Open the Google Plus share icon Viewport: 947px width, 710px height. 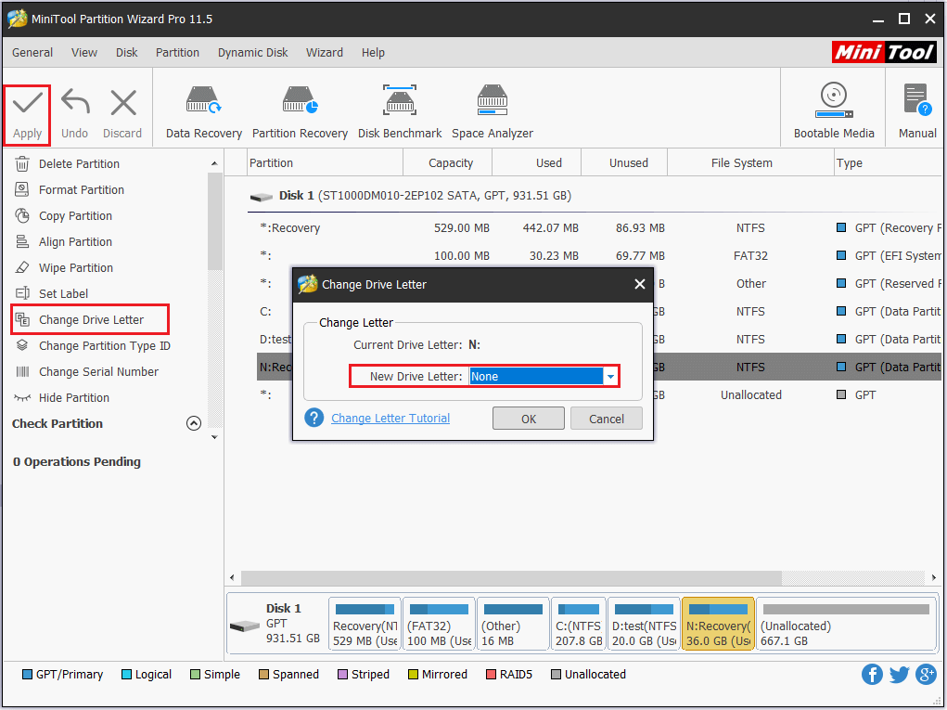click(x=926, y=674)
